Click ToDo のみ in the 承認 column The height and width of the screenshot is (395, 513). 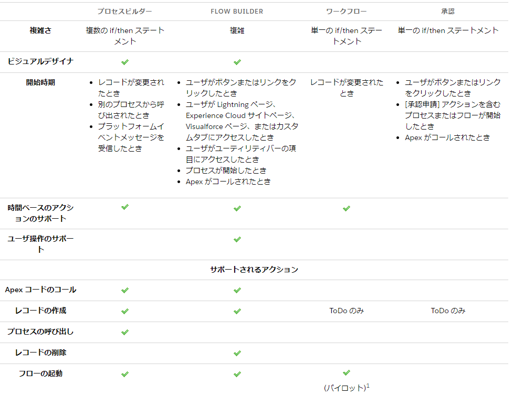448,311
